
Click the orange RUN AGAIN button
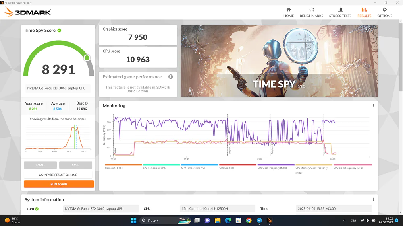tap(59, 184)
